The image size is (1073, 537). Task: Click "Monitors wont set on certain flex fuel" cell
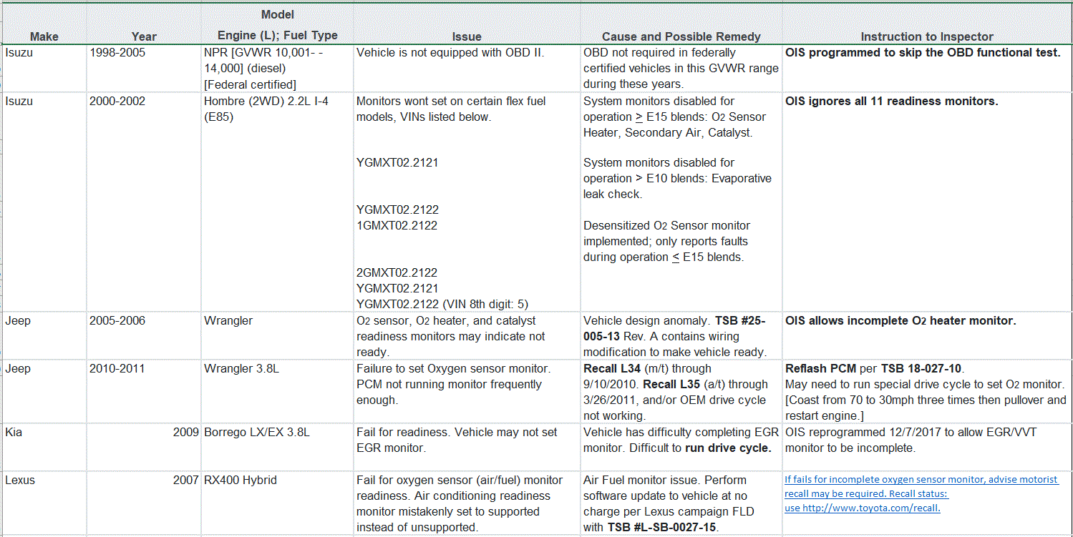point(467,202)
